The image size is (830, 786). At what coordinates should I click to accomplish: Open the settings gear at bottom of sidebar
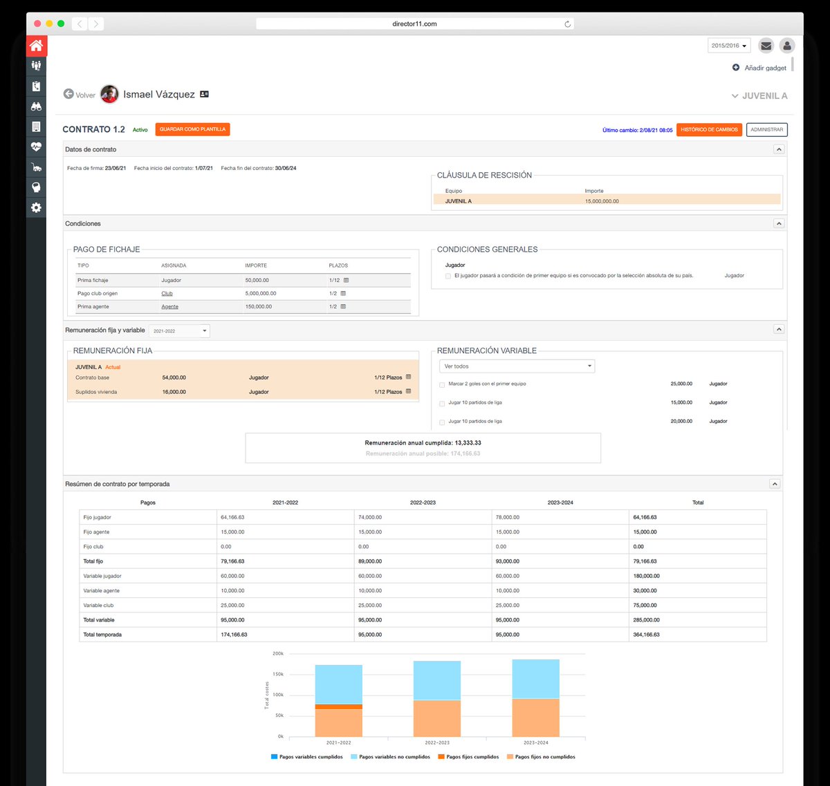pos(36,207)
